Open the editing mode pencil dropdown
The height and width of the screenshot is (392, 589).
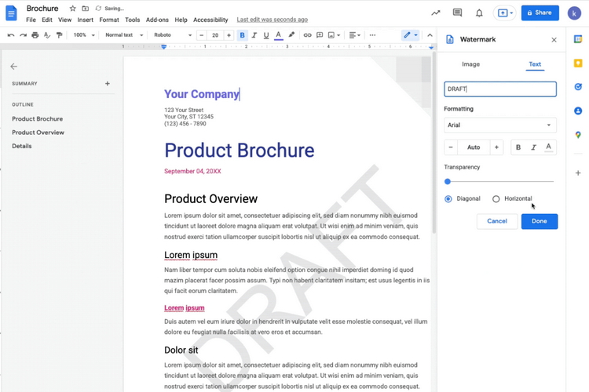[410, 34]
